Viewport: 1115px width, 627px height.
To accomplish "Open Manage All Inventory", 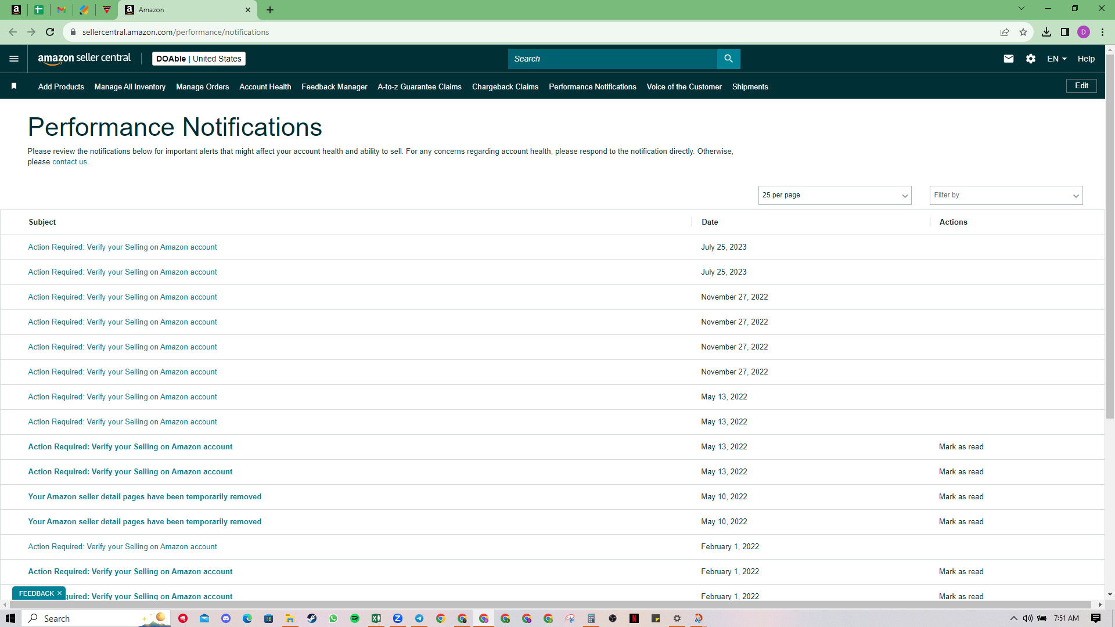I will (130, 87).
